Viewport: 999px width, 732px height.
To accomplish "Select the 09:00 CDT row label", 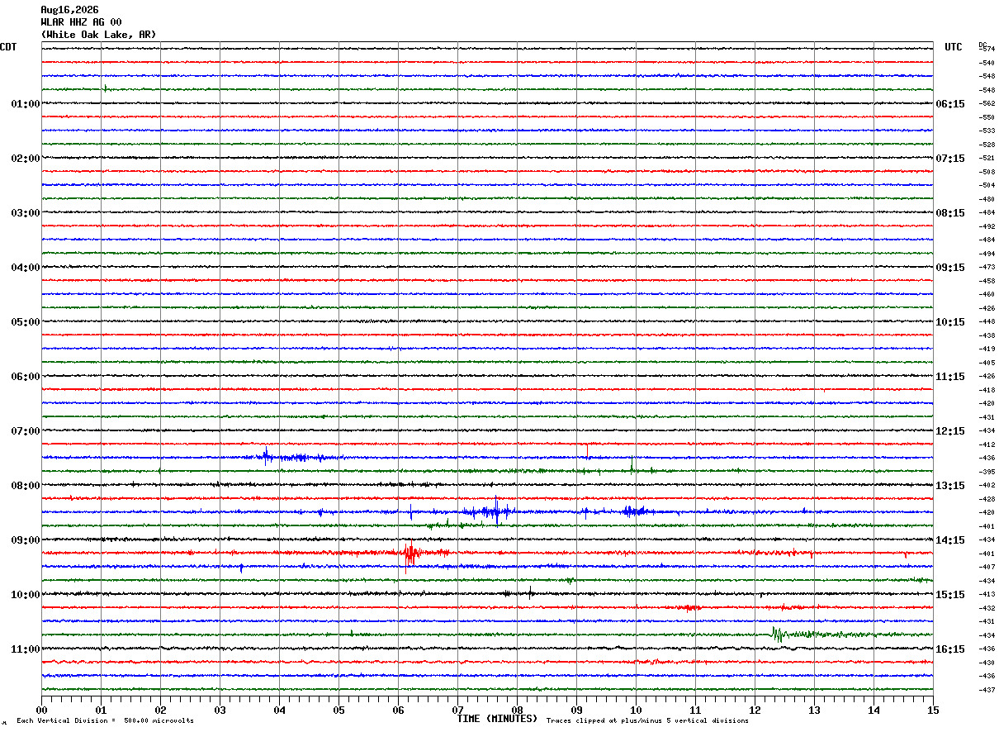I will pos(26,540).
